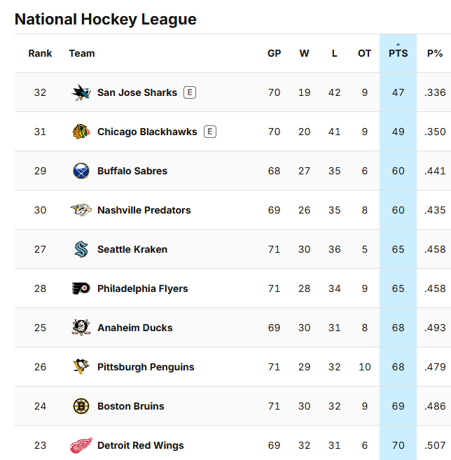Select the Philadelphia Flyers logo
The width and height of the screenshot is (451, 460).
81,288
